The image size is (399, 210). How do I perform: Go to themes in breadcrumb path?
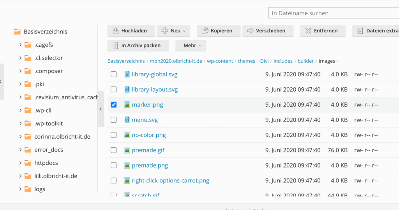[246, 61]
